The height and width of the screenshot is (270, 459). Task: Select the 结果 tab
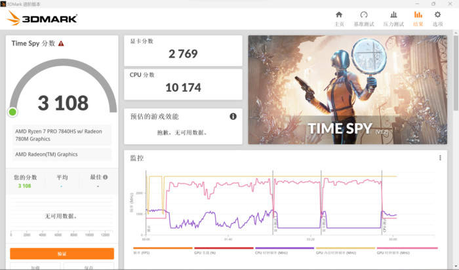418,18
